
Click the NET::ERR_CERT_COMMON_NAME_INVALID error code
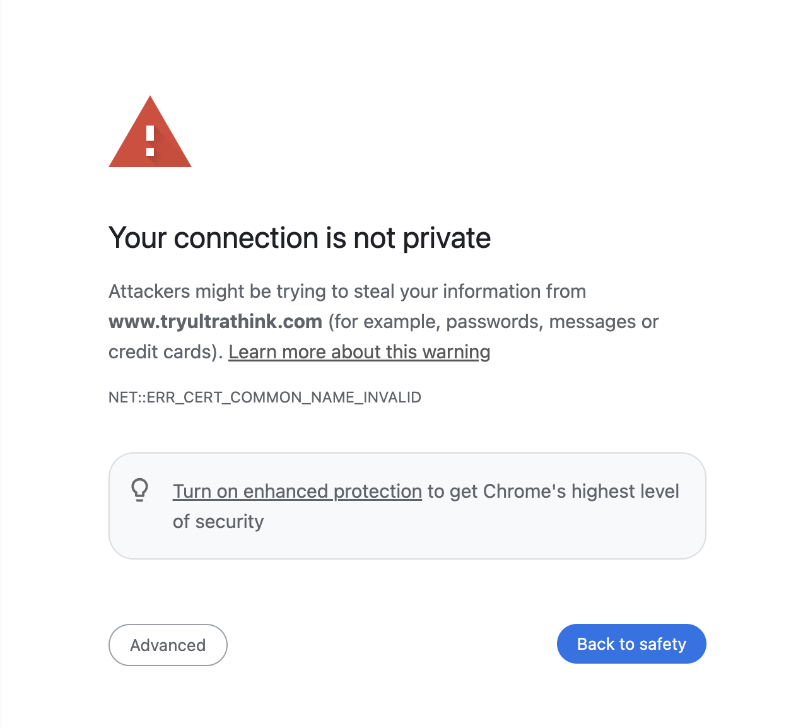(x=265, y=397)
